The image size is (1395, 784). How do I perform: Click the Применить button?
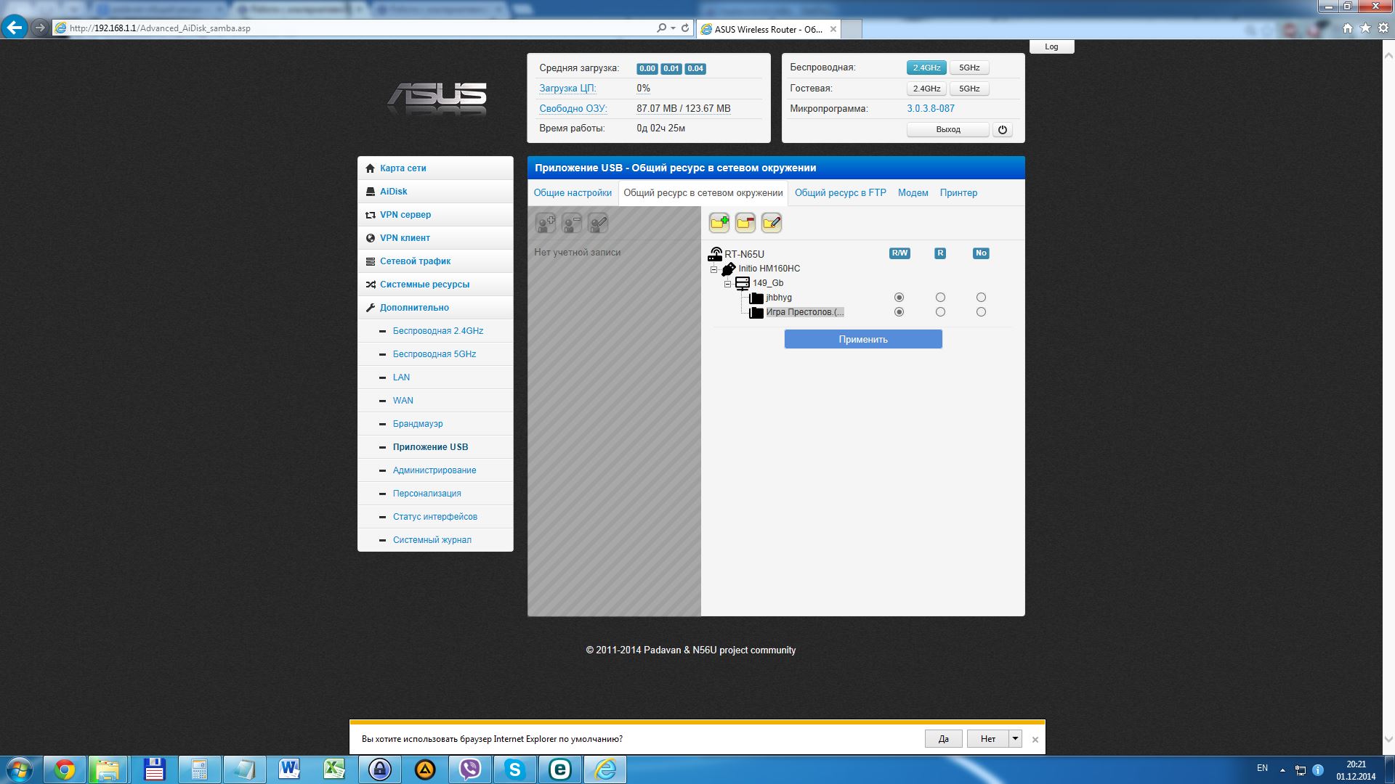pyautogui.click(x=862, y=339)
